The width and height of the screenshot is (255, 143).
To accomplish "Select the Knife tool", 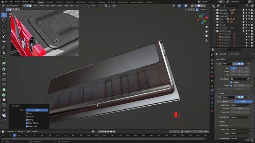I will (x=4, y=85).
